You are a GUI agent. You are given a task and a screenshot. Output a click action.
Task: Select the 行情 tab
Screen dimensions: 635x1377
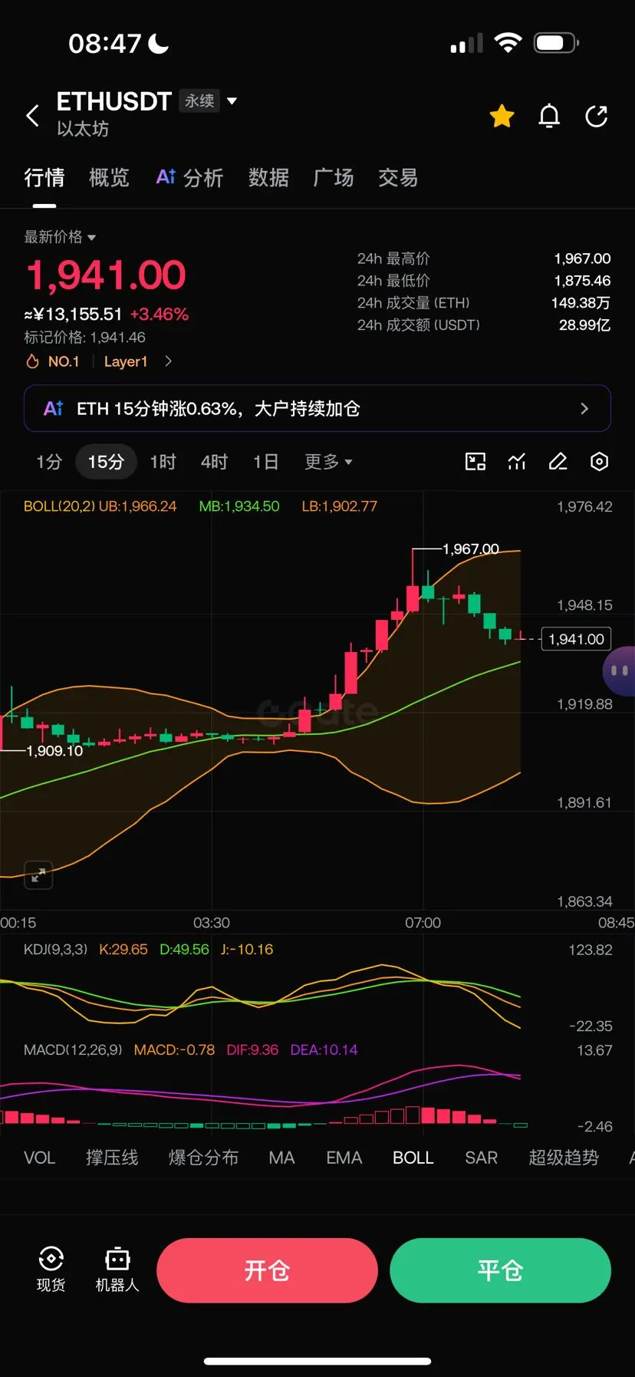[44, 178]
